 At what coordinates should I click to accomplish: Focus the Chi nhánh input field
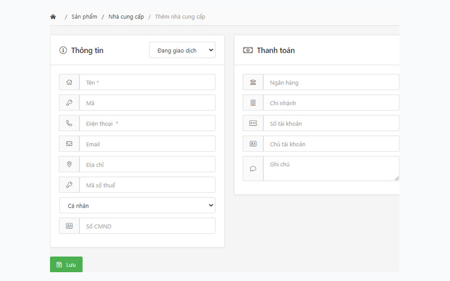(x=331, y=103)
